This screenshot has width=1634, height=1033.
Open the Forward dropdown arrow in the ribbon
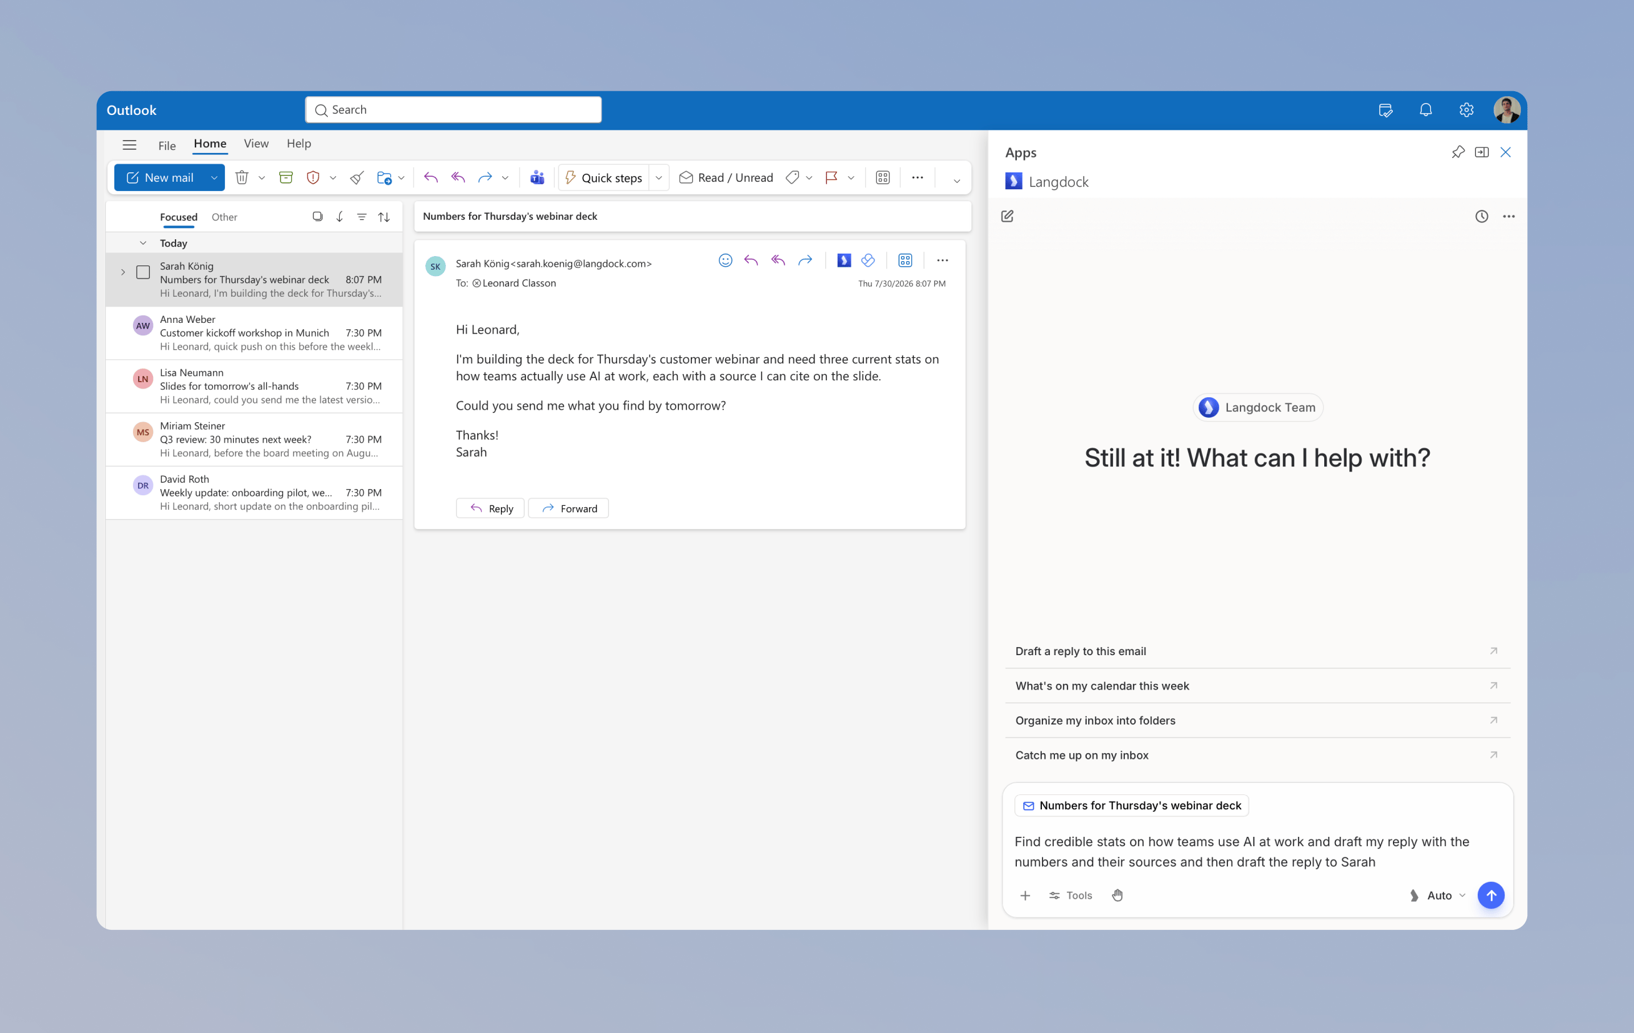505,179
